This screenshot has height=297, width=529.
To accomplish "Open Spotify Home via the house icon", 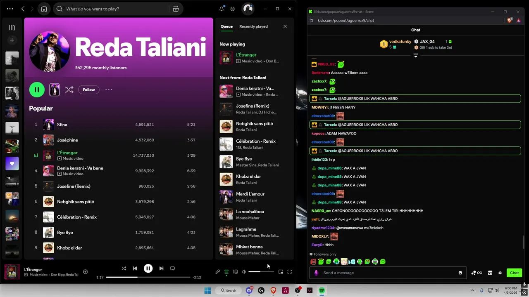I will 44,9.
